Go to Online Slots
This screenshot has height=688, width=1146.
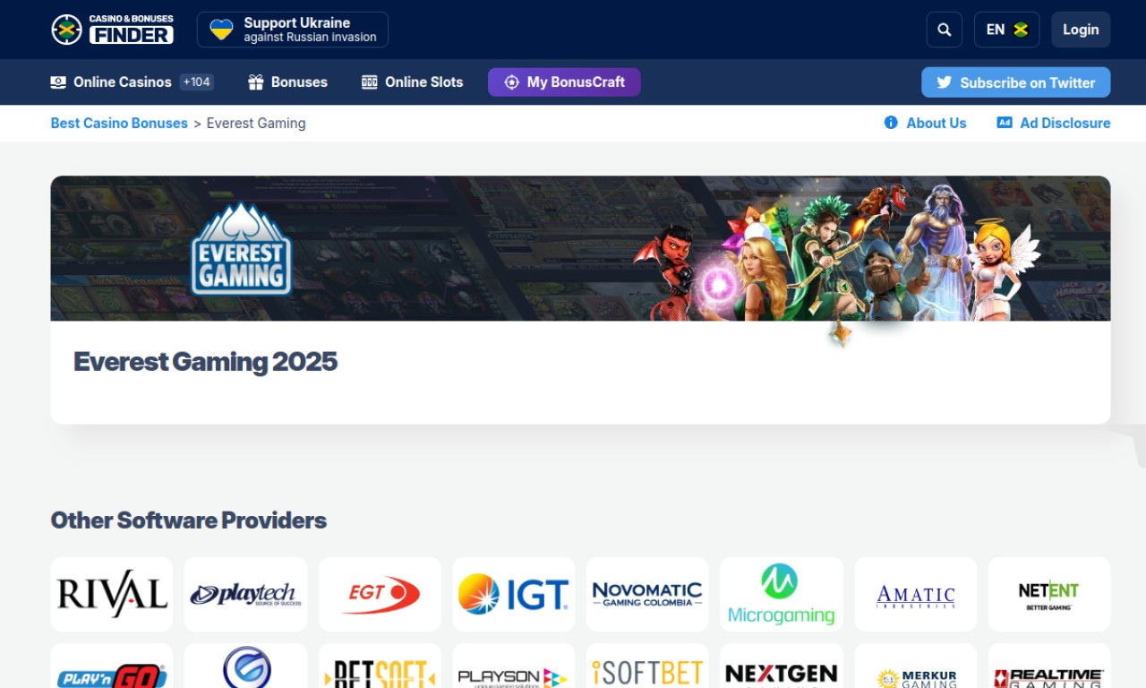click(x=412, y=82)
